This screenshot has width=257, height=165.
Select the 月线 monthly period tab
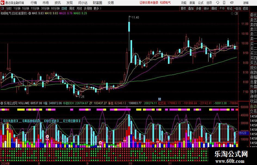pyautogui.click(x=79, y=8)
